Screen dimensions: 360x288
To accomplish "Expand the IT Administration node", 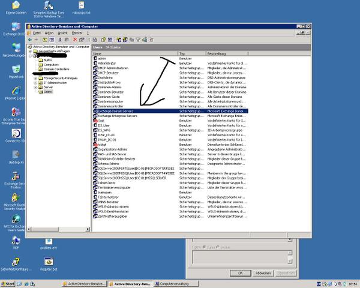I will [x=35, y=83].
